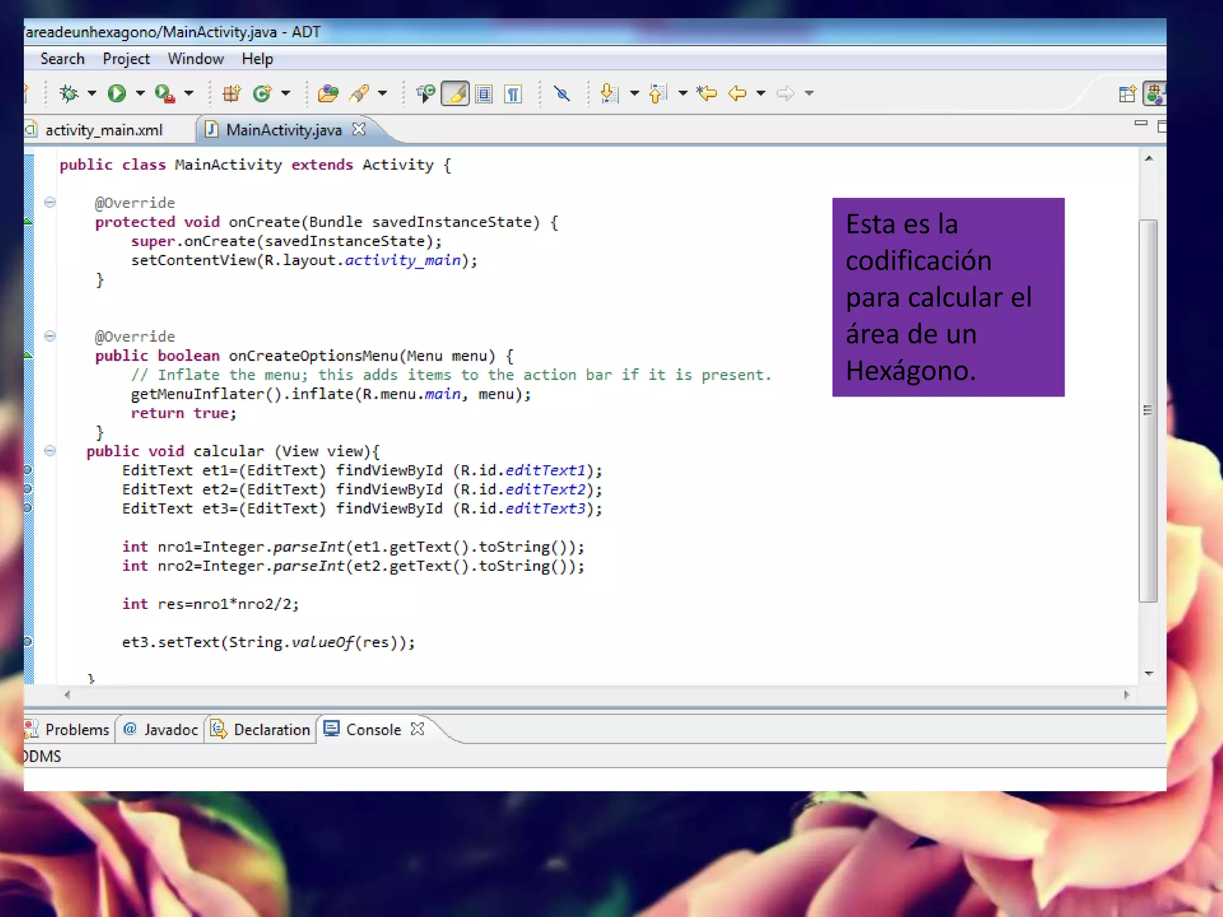Click the Debug bug icon

tap(69, 93)
